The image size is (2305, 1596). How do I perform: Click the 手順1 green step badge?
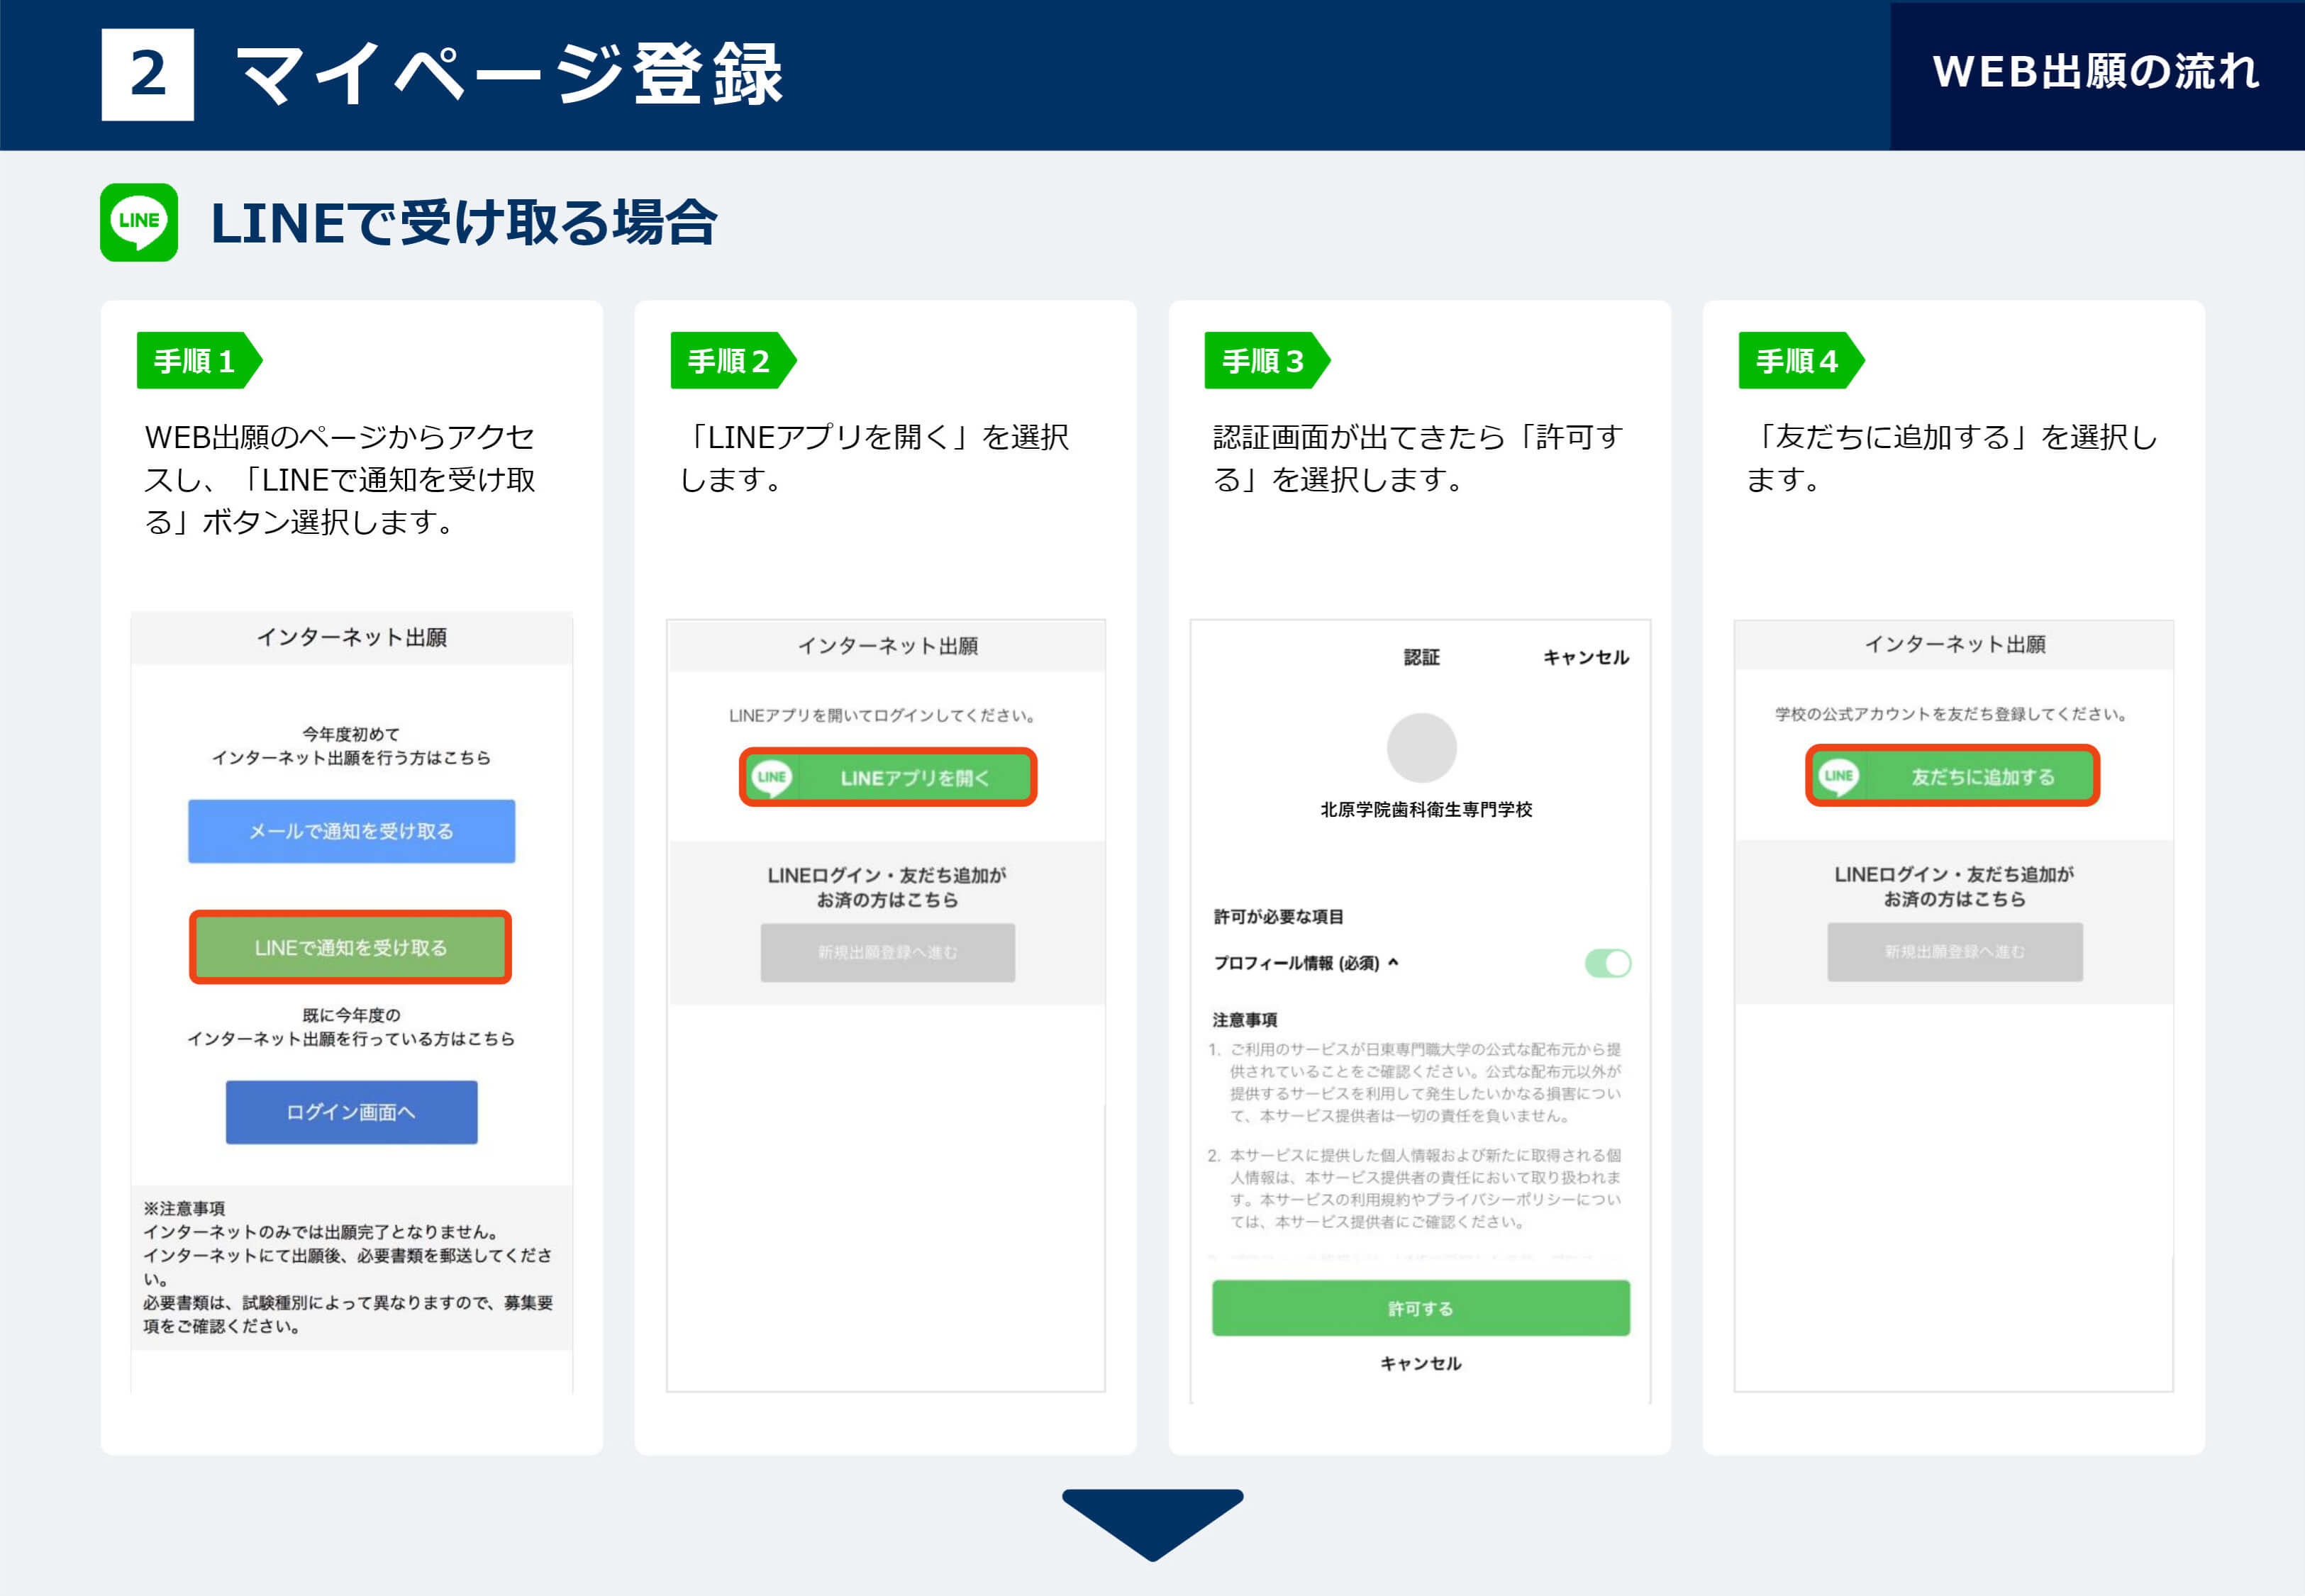[197, 361]
